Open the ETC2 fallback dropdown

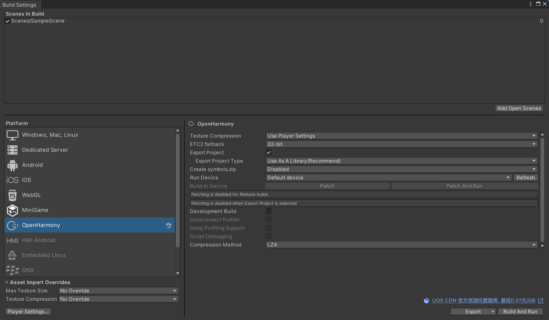(402, 144)
